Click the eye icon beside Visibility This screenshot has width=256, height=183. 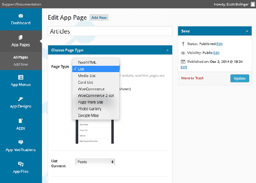[183, 53]
